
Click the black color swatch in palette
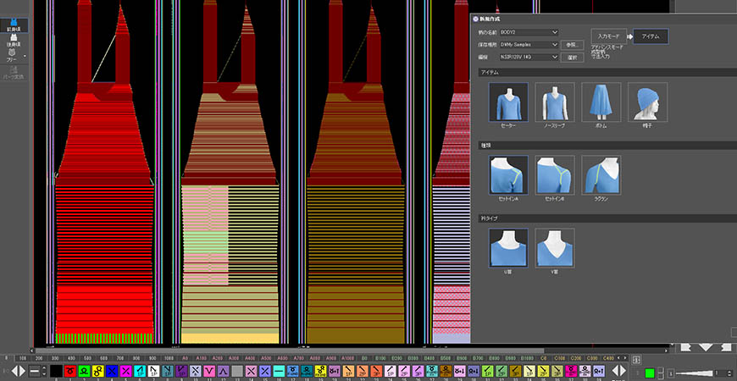click(x=56, y=371)
